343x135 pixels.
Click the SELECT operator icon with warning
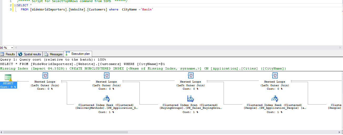[x=8, y=77]
